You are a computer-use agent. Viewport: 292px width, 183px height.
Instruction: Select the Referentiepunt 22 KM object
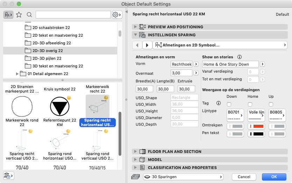(59, 111)
